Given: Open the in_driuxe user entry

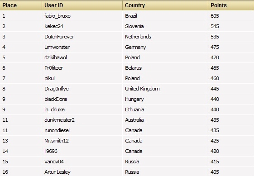Looking at the screenshot, I should click(x=54, y=109).
